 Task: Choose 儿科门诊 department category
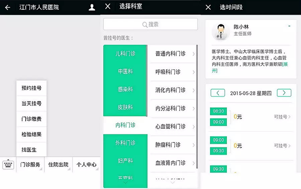click(125, 54)
